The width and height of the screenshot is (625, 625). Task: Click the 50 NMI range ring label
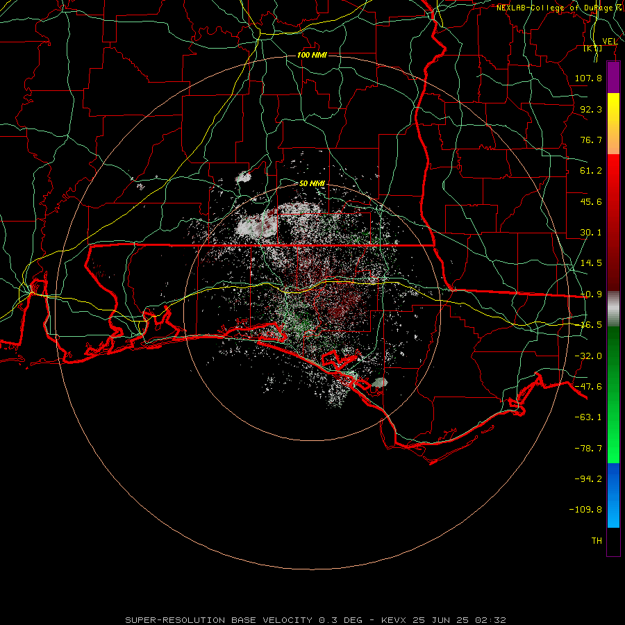pyautogui.click(x=312, y=183)
